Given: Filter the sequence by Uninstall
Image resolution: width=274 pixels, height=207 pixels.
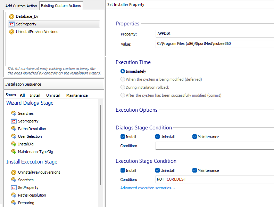Looking at the screenshot, I should tap(53, 95).
